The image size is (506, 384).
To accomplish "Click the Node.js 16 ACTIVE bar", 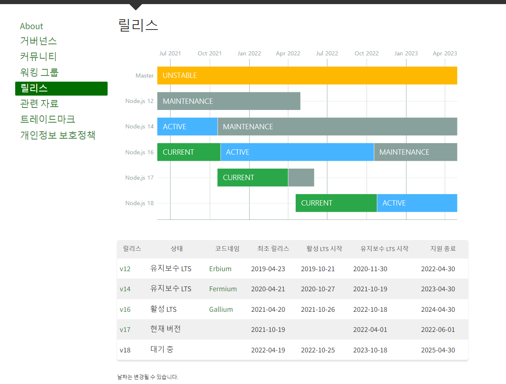I will click(x=297, y=152).
